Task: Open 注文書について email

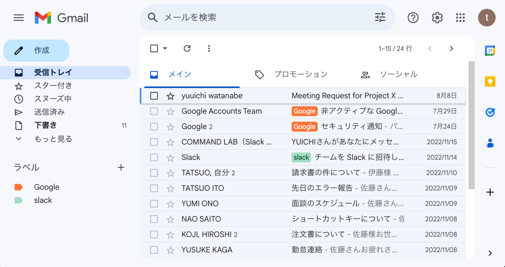Action: [x=303, y=235]
